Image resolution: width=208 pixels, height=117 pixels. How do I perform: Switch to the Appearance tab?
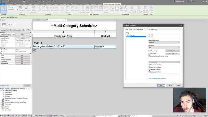point(154,29)
